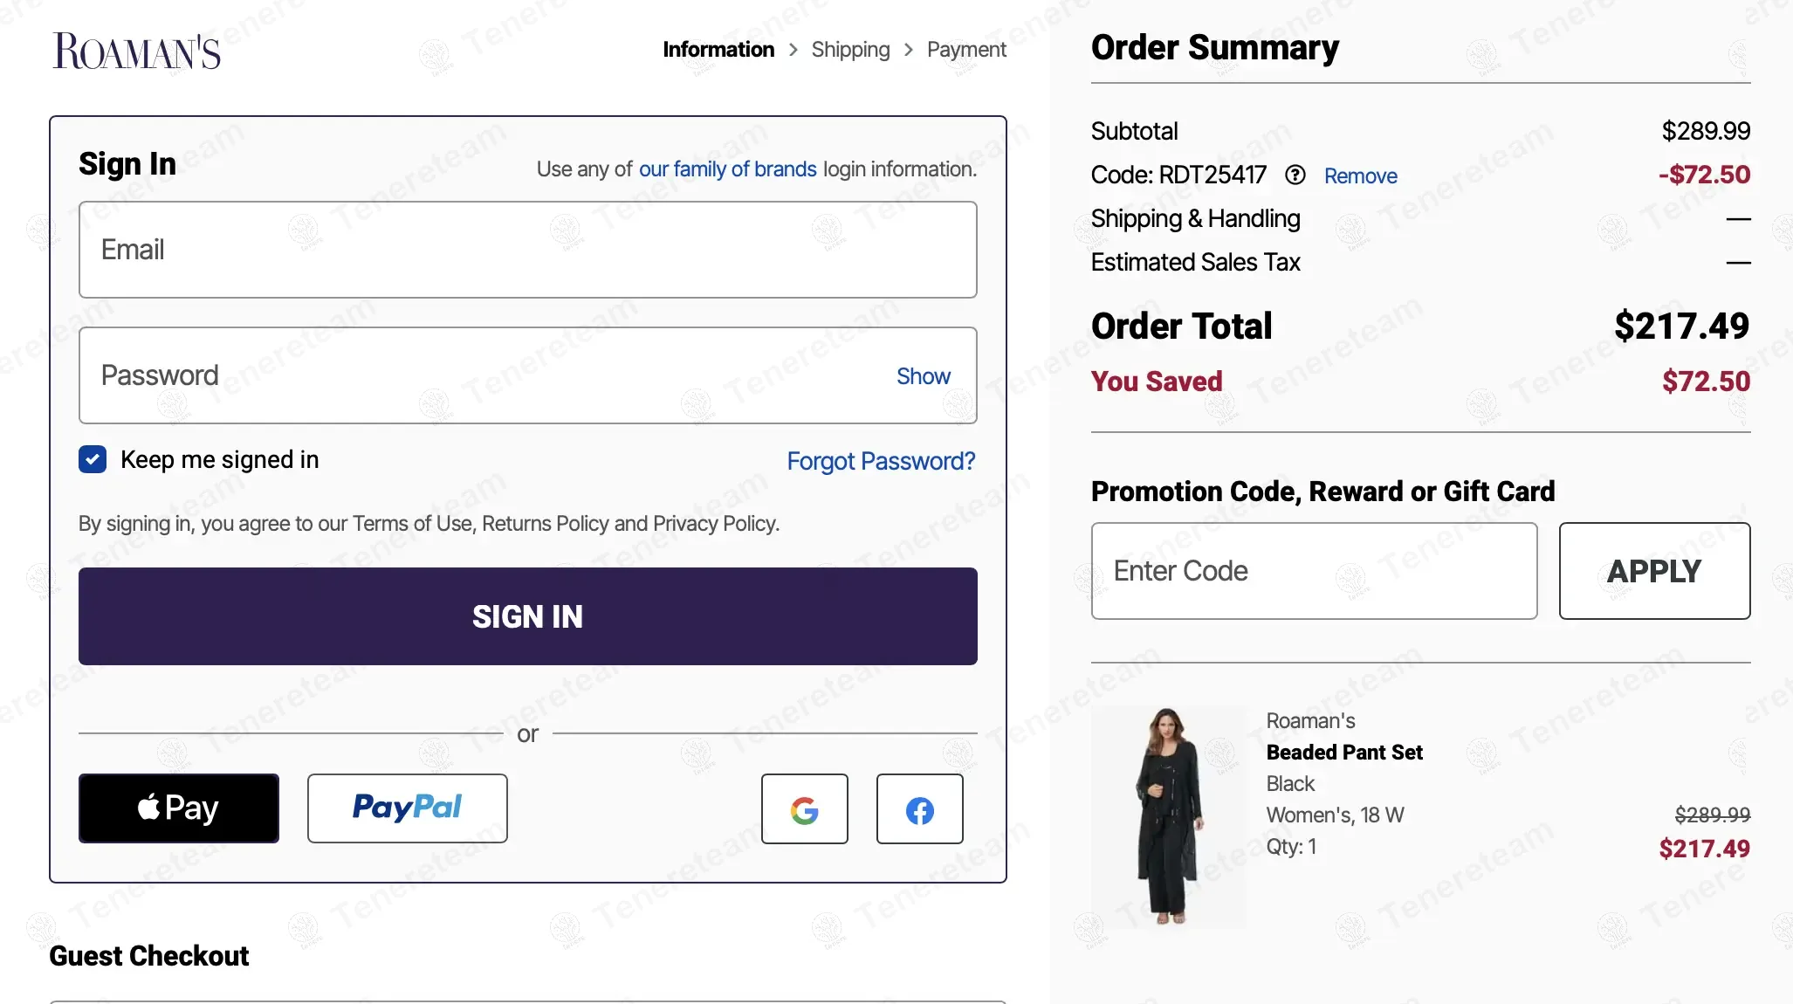Pay with Apple Pay button
The image size is (1793, 1004).
pyautogui.click(x=179, y=808)
